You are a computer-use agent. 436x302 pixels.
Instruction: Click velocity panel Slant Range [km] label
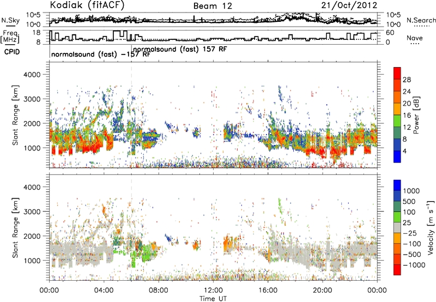click(15, 227)
